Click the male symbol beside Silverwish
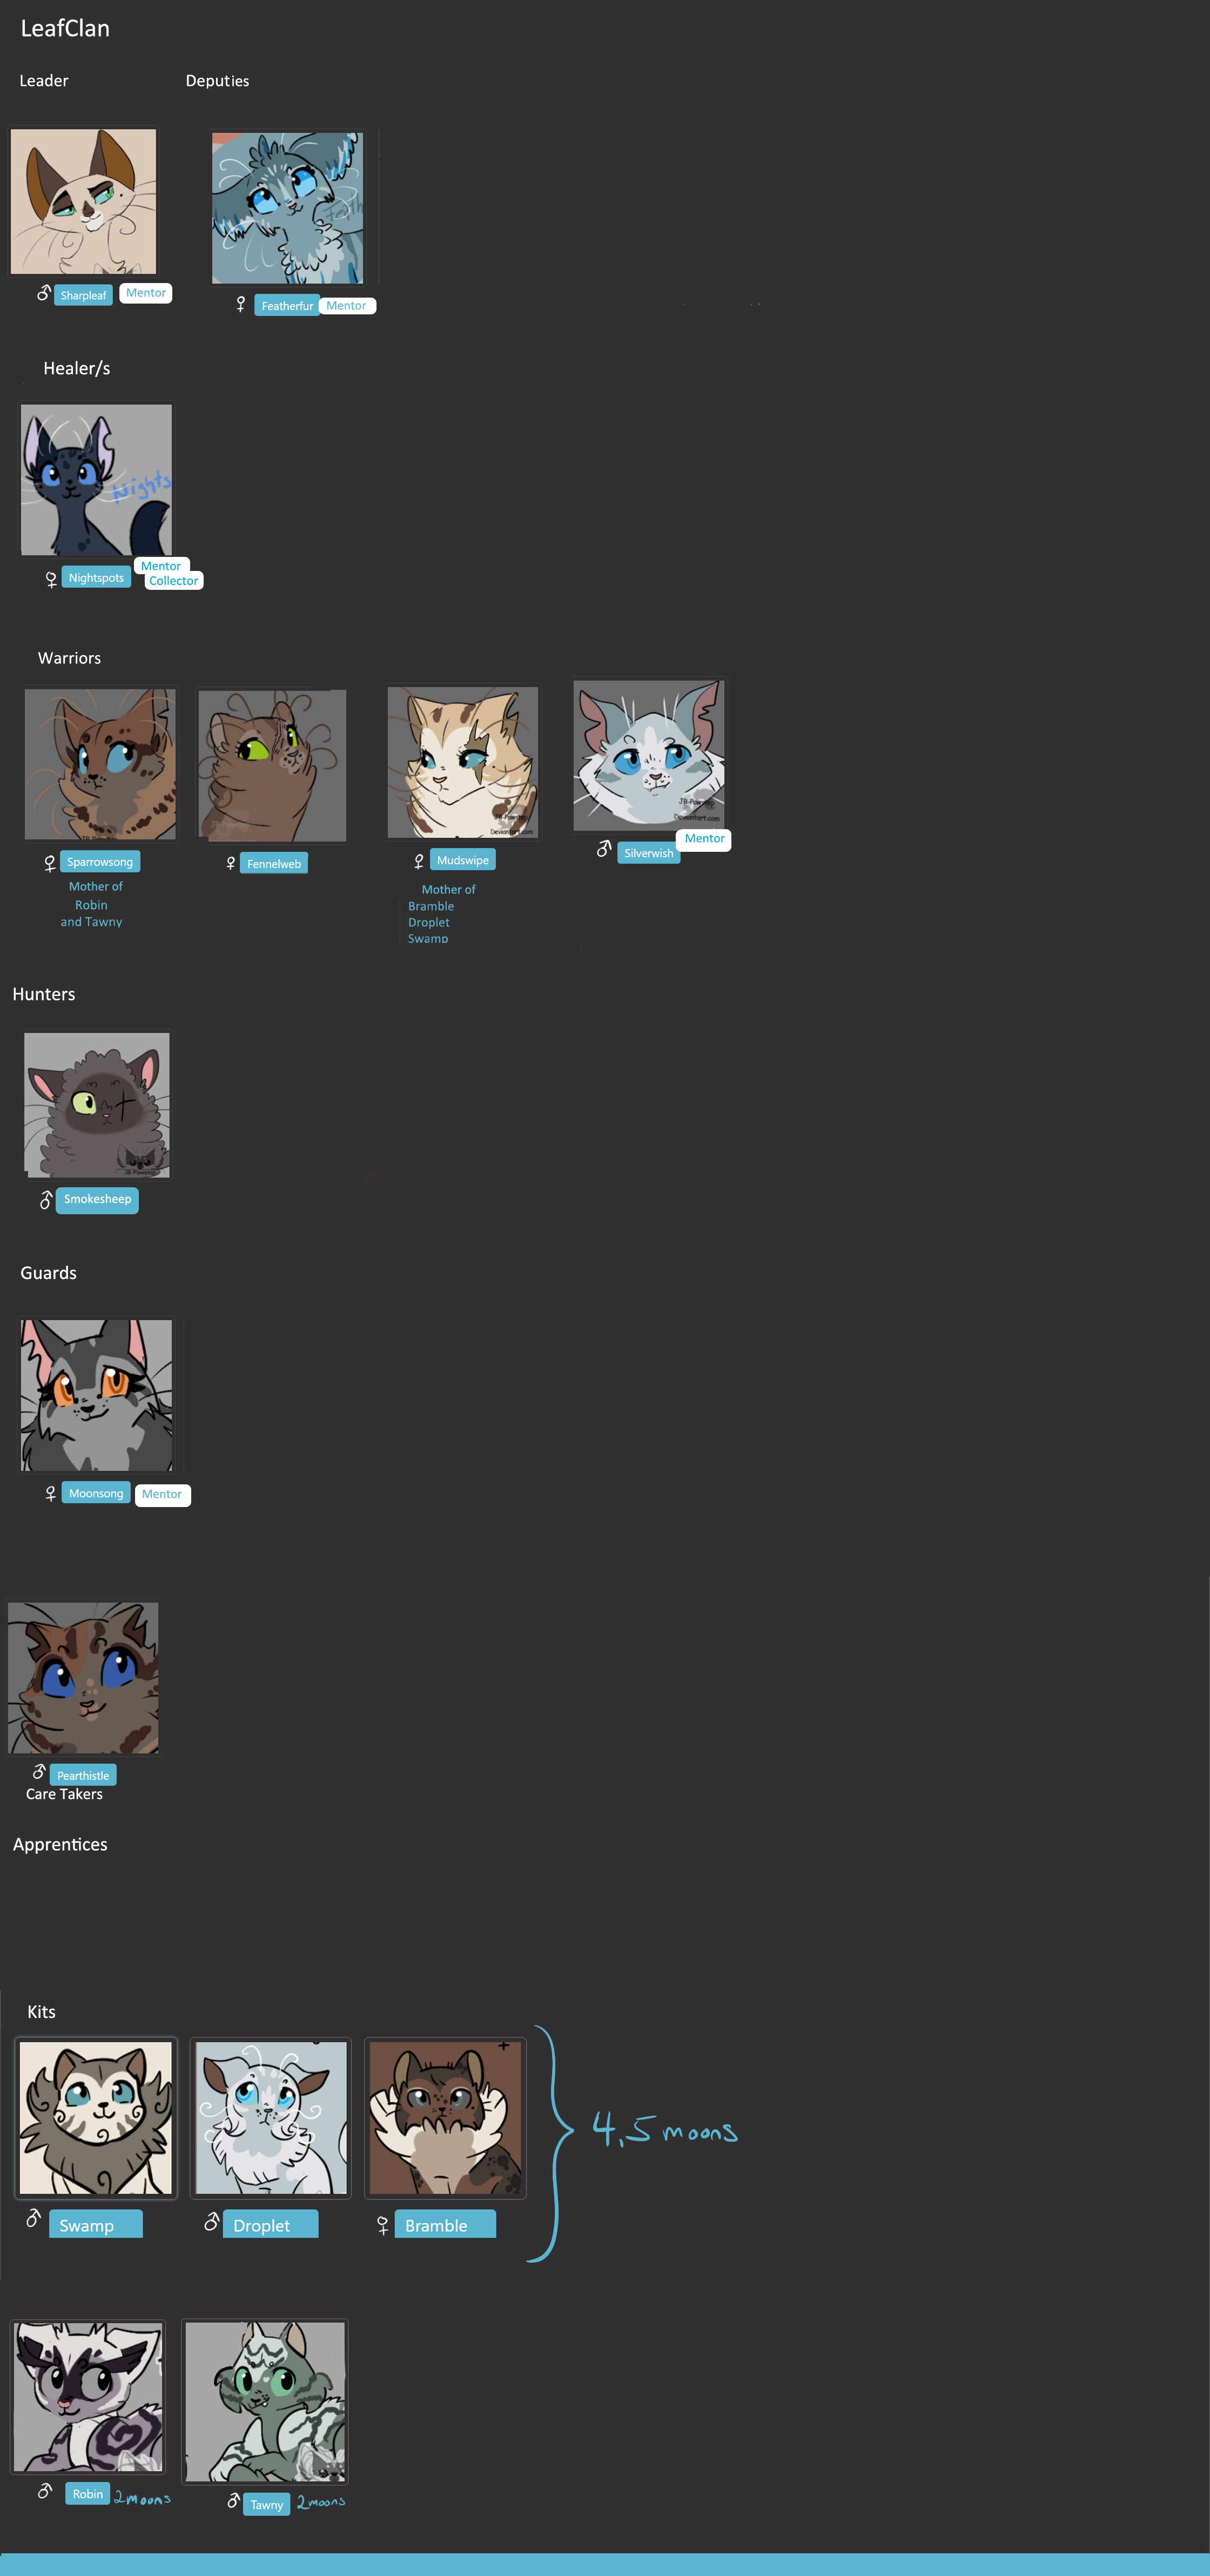Image resolution: width=1210 pixels, height=2576 pixels. pyautogui.click(x=603, y=848)
